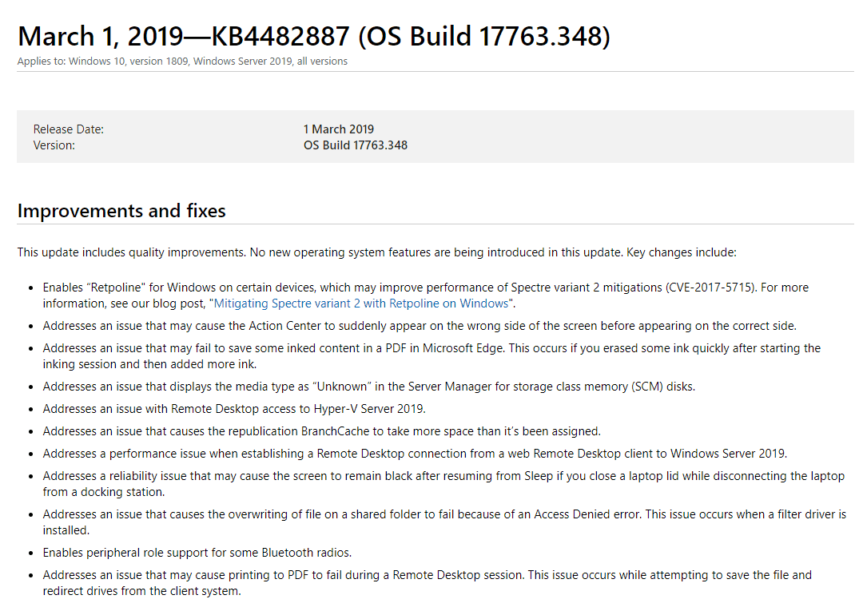Open the Mitigating Spectre variant 2 link
859x603 pixels.
(362, 303)
